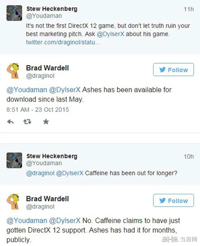This screenshot has height=246, width=200.
Task: Open @DylserX mention in Ashes download tweet
Action: [65, 90]
